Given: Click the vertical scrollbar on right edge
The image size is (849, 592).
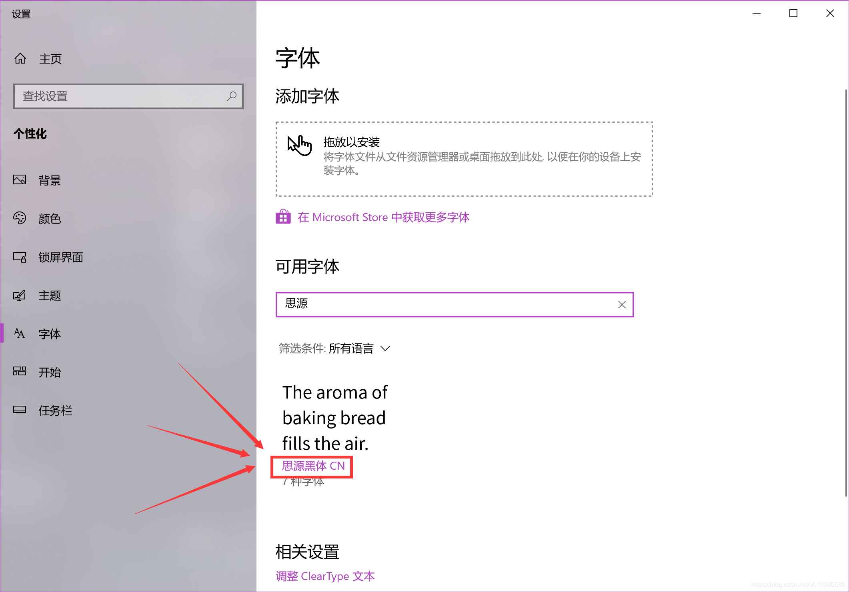Looking at the screenshot, I should pos(846,293).
